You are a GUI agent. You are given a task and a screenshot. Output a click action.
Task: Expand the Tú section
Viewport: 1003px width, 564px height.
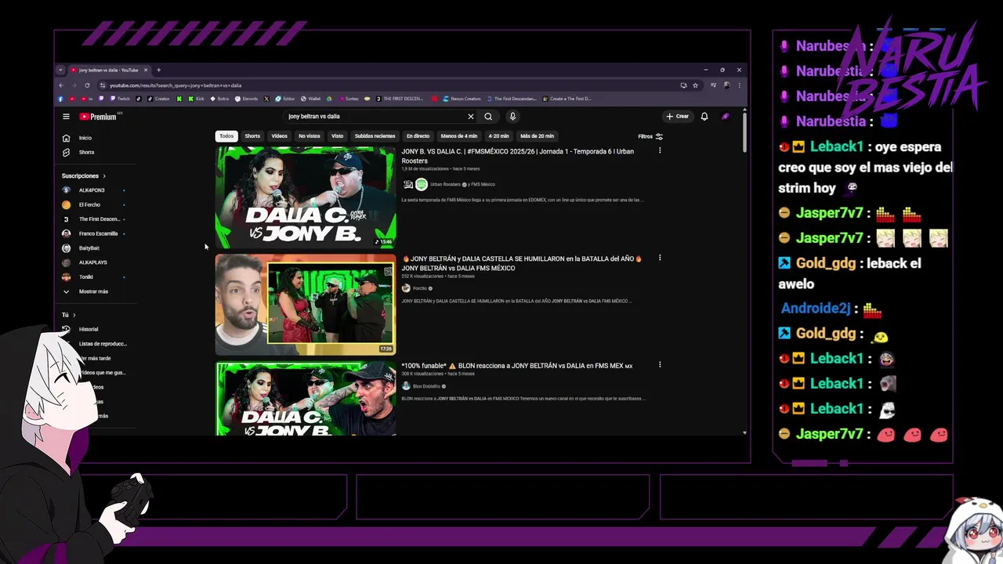click(x=69, y=315)
